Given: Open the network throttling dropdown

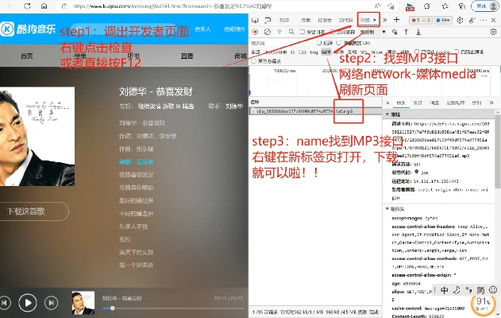Looking at the screenshot, I should tap(373, 32).
